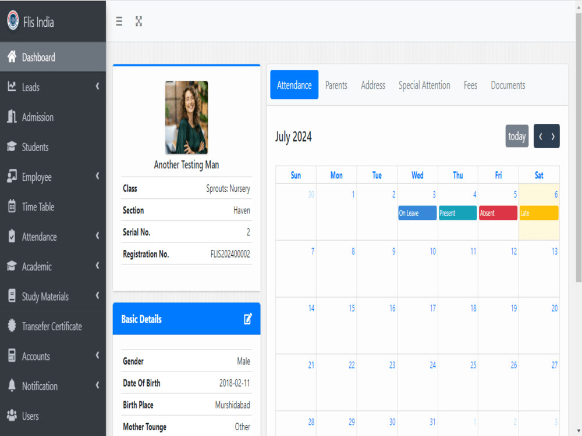Click calendar date 13
Image resolution: width=582 pixels, height=436 pixels.
pos(555,251)
